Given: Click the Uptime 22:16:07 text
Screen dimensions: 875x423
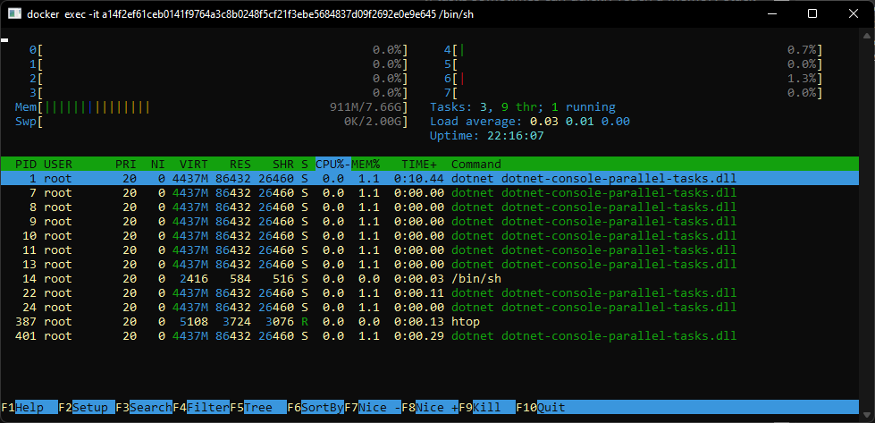Looking at the screenshot, I should (x=486, y=136).
